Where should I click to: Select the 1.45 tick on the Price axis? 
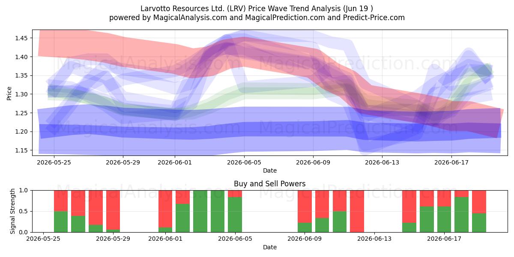click(21, 38)
